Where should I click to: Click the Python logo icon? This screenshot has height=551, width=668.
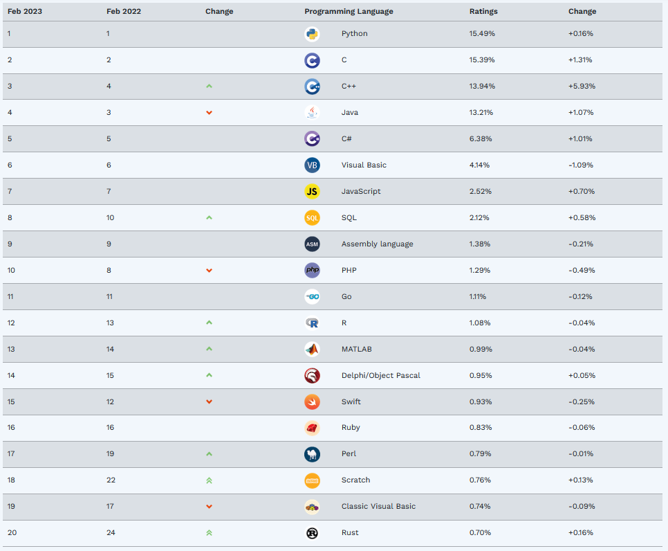(x=312, y=34)
